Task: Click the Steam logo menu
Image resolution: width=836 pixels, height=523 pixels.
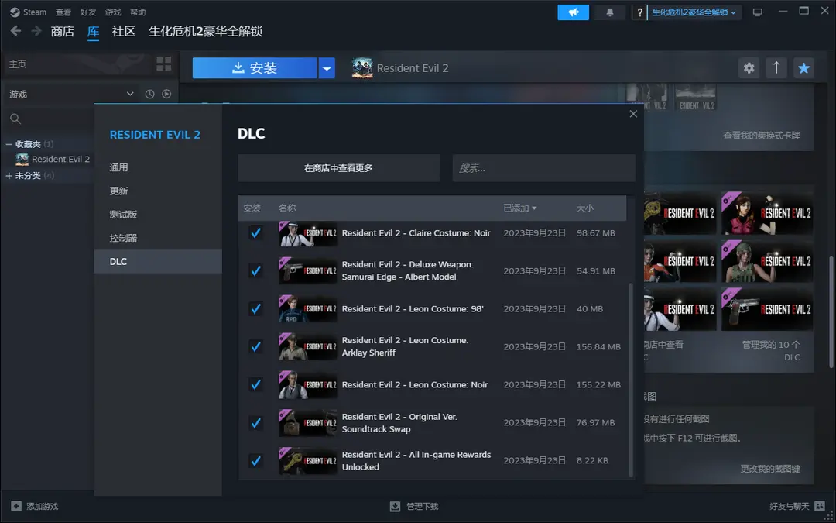Action: [x=28, y=12]
